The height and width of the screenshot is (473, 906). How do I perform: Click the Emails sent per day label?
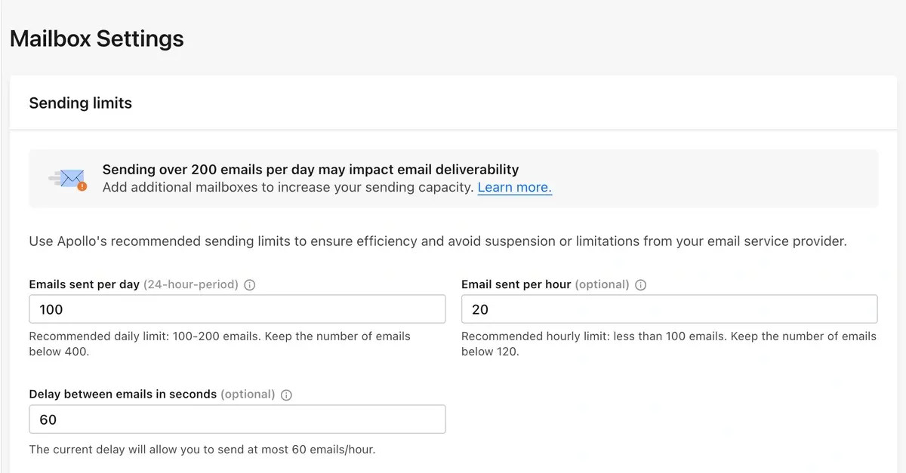click(84, 284)
